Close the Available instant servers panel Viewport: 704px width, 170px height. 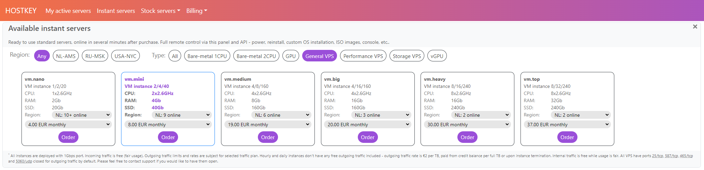point(695,27)
